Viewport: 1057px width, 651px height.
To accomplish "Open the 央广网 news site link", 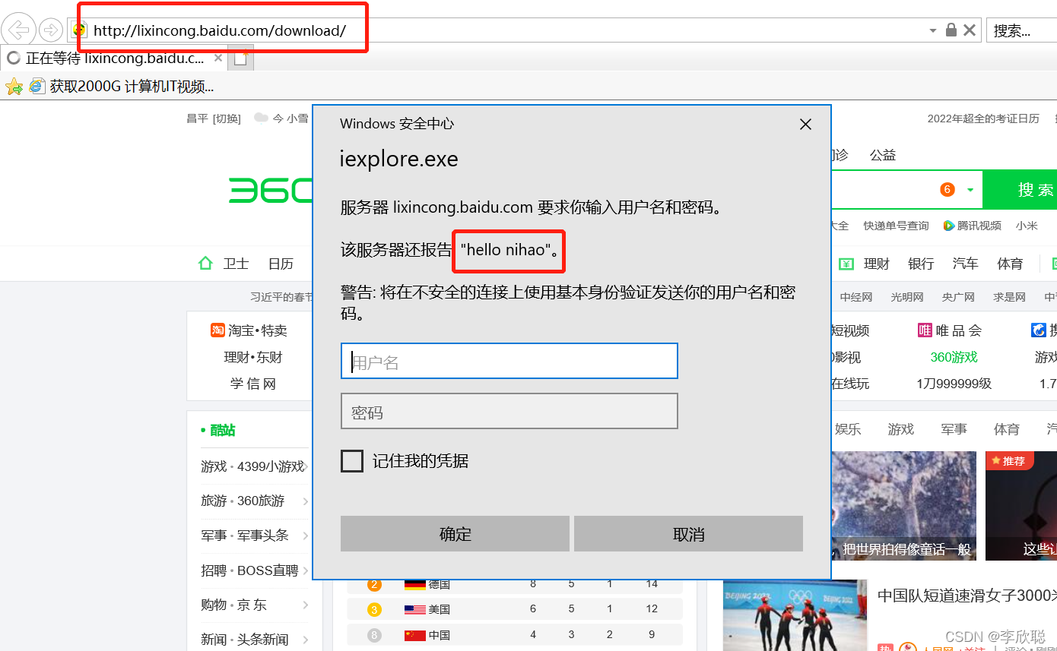I will click(958, 297).
